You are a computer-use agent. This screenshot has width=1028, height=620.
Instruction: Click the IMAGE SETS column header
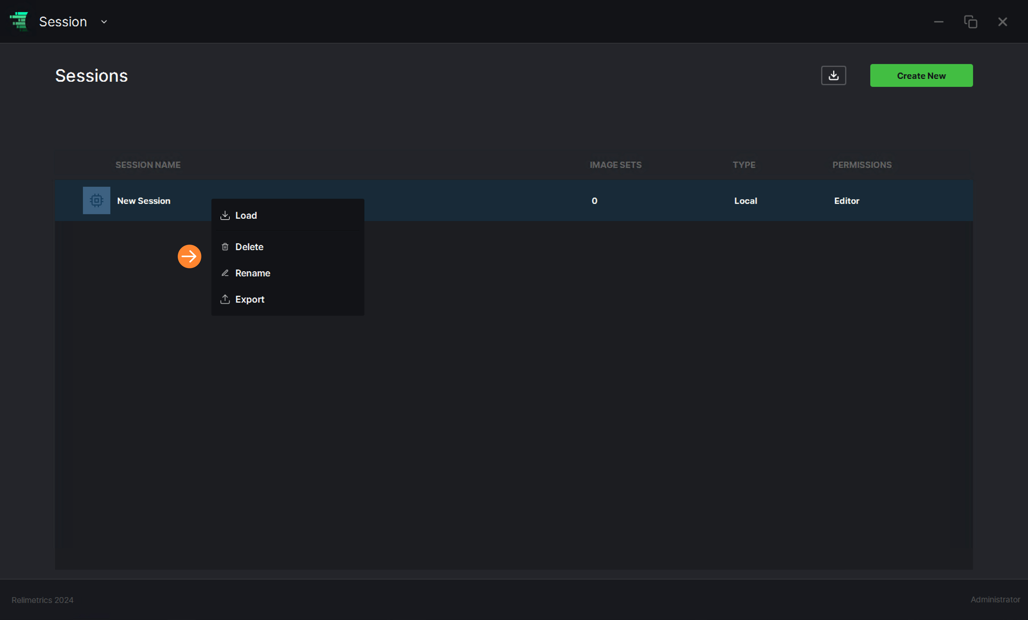[615, 165]
